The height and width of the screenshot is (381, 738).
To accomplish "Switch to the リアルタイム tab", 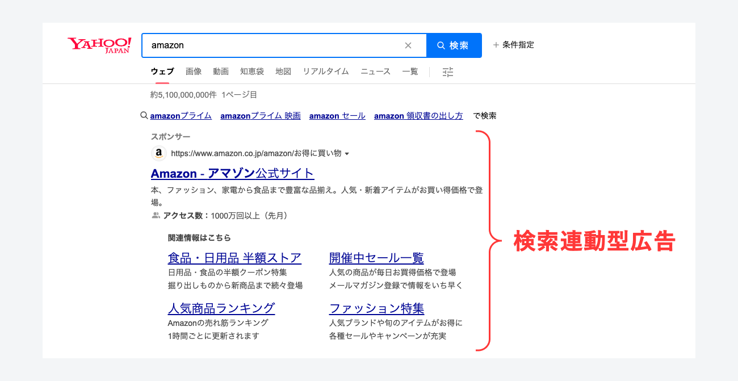I will coord(326,72).
